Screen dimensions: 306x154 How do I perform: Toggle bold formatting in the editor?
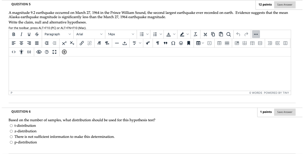pyautogui.click(x=14, y=34)
